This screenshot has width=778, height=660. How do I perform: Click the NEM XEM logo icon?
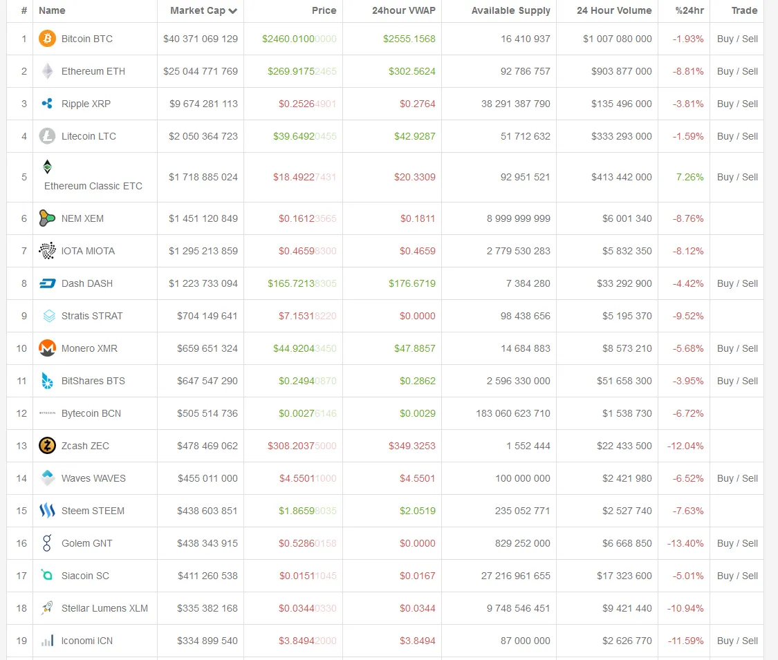pyautogui.click(x=47, y=218)
